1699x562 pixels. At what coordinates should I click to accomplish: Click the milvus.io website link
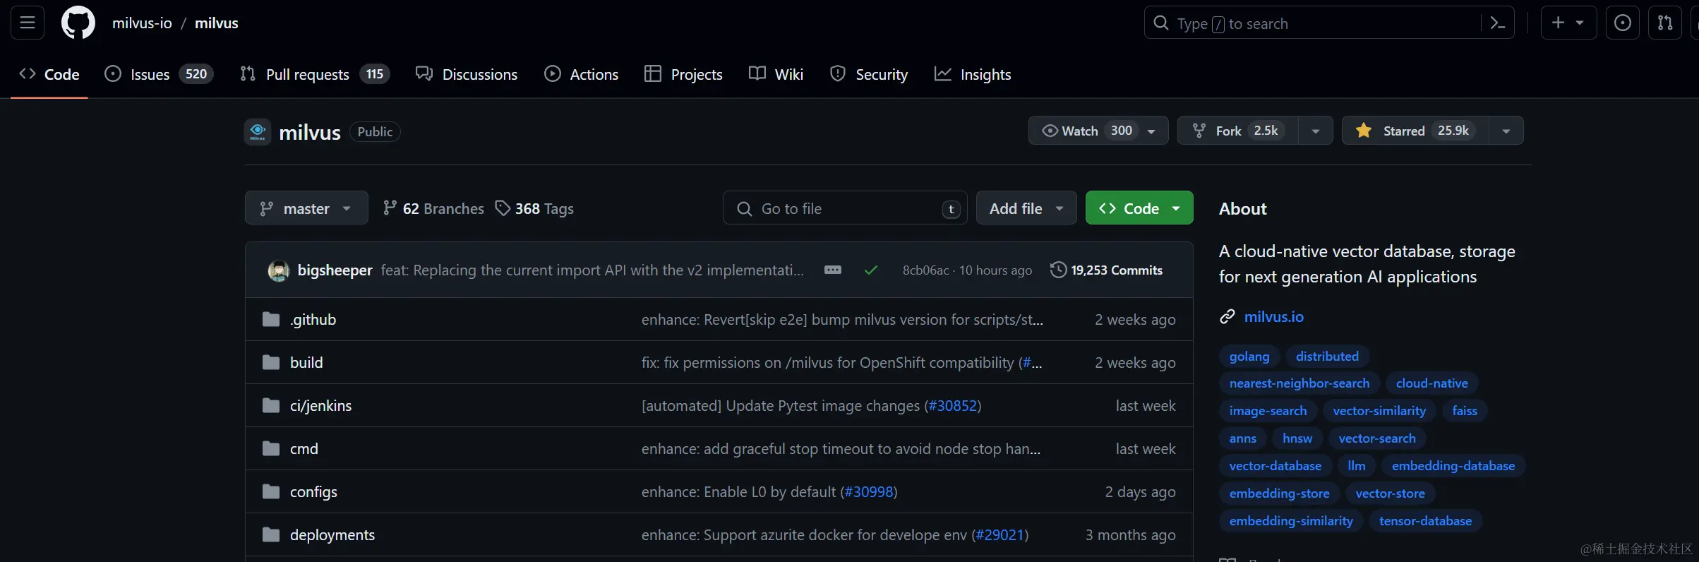tap(1274, 316)
